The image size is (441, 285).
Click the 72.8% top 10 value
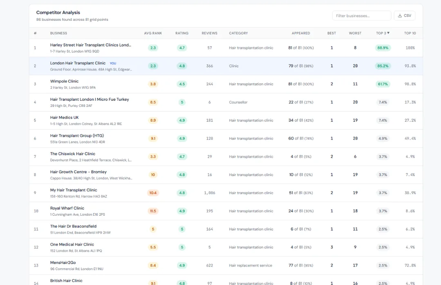410,265
